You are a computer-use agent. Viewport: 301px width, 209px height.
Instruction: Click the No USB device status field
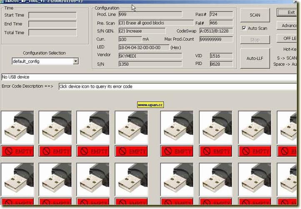coord(150,77)
